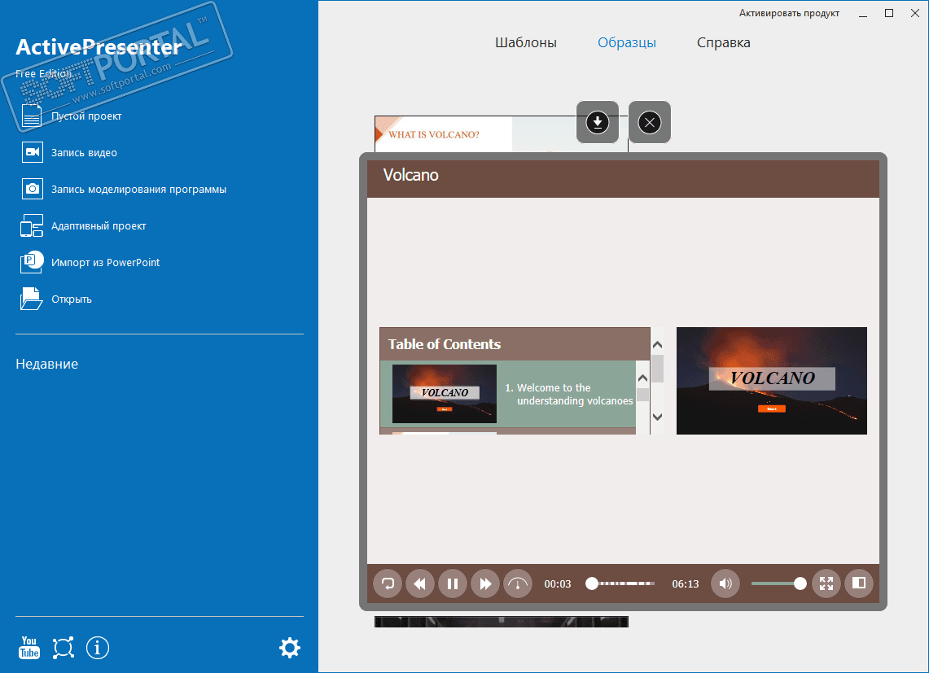Create an Адаптивный проект
Viewport: 929px width, 673px height.
pos(83,225)
